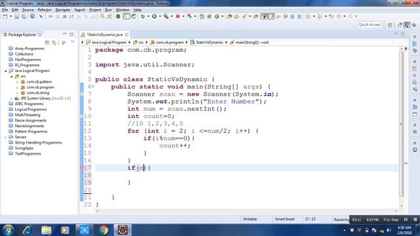Open the Chrome icon on the taskbar
This screenshot has height=236, width=420.
pos(104,230)
